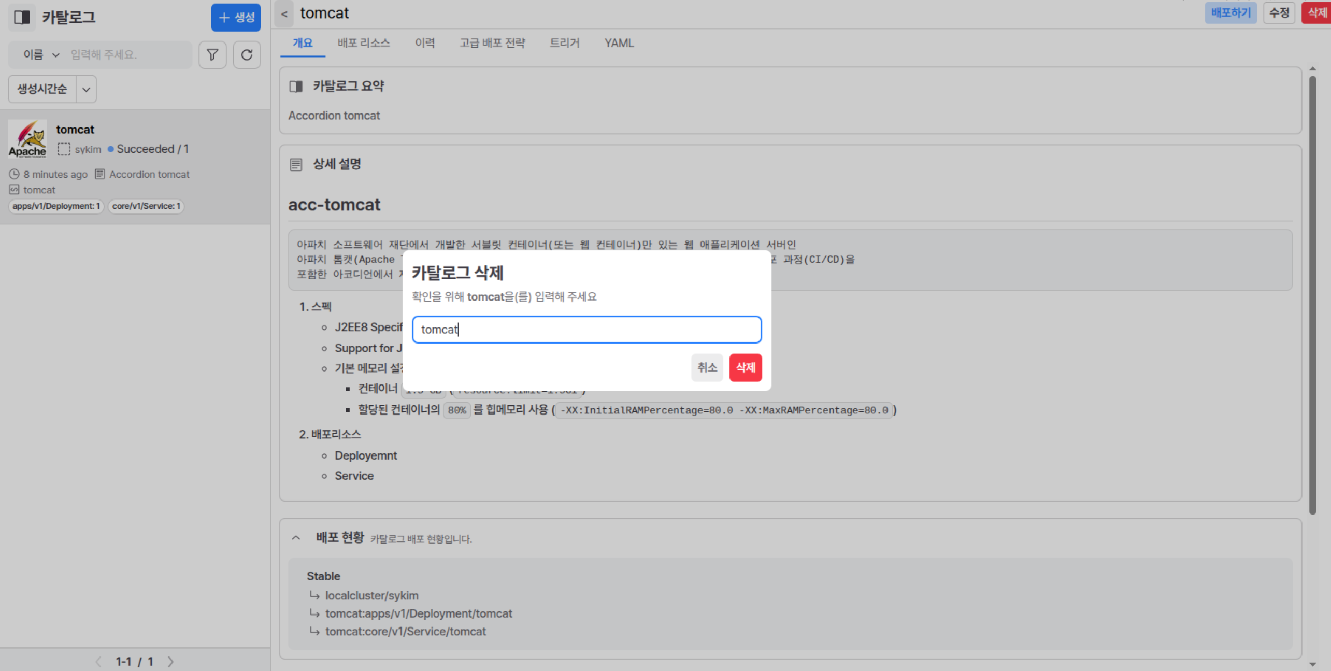The width and height of the screenshot is (1331, 671).
Task: Click the create (생성) button
Action: point(236,17)
